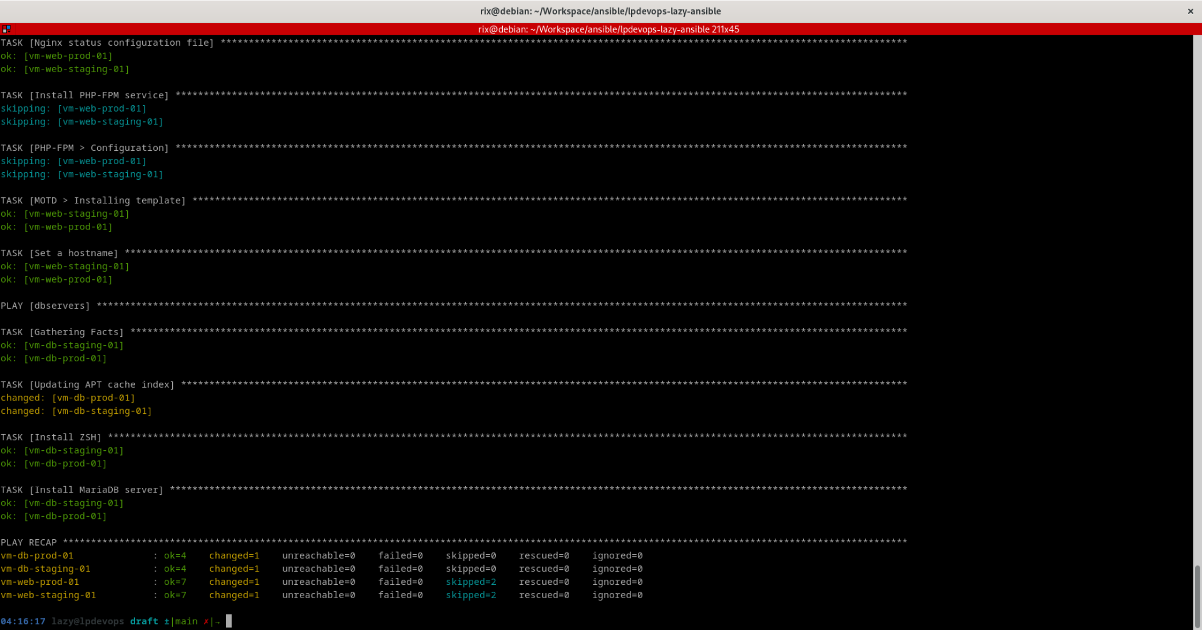Click the PLAY [dbservers] header text

click(x=46, y=305)
